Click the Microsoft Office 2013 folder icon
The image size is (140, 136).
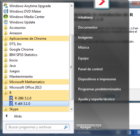coord(6,87)
